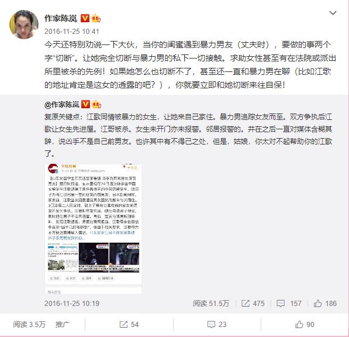Viewport: 349px width, 337px height.
Task: Click the orange V verified badge beside author name
Action: (85, 18)
